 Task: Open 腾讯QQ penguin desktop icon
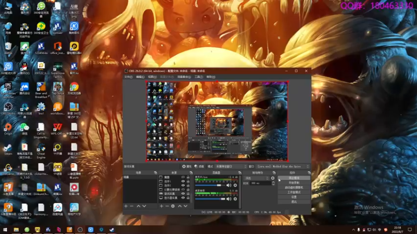(24, 69)
